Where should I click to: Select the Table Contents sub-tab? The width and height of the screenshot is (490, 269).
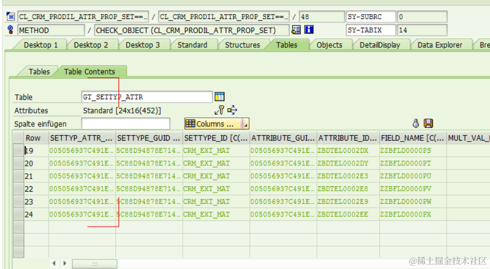(x=90, y=72)
